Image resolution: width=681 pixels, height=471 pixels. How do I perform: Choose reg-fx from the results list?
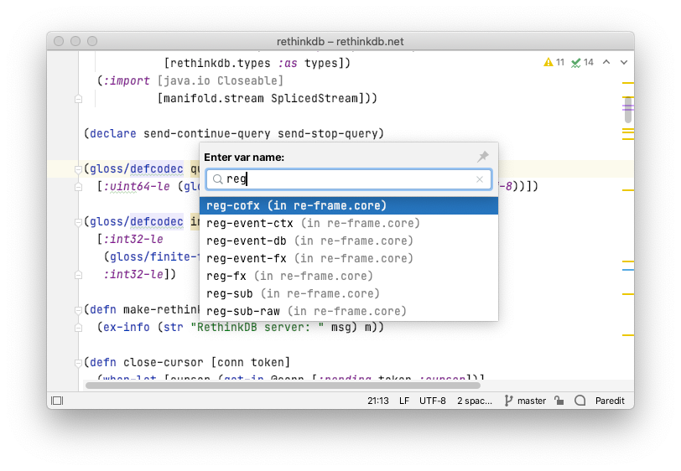pos(349,276)
